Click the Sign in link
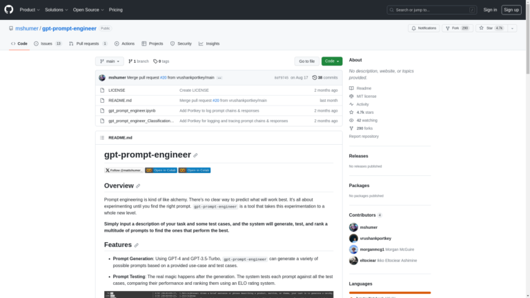The image size is (530, 298). coord(490,10)
